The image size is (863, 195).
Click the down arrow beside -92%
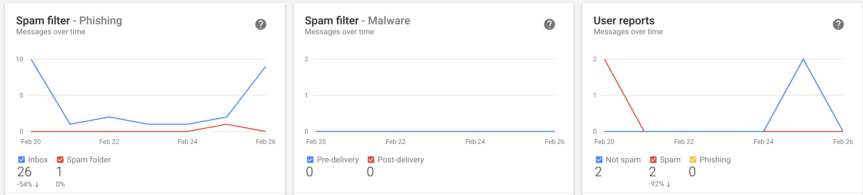[668, 184]
